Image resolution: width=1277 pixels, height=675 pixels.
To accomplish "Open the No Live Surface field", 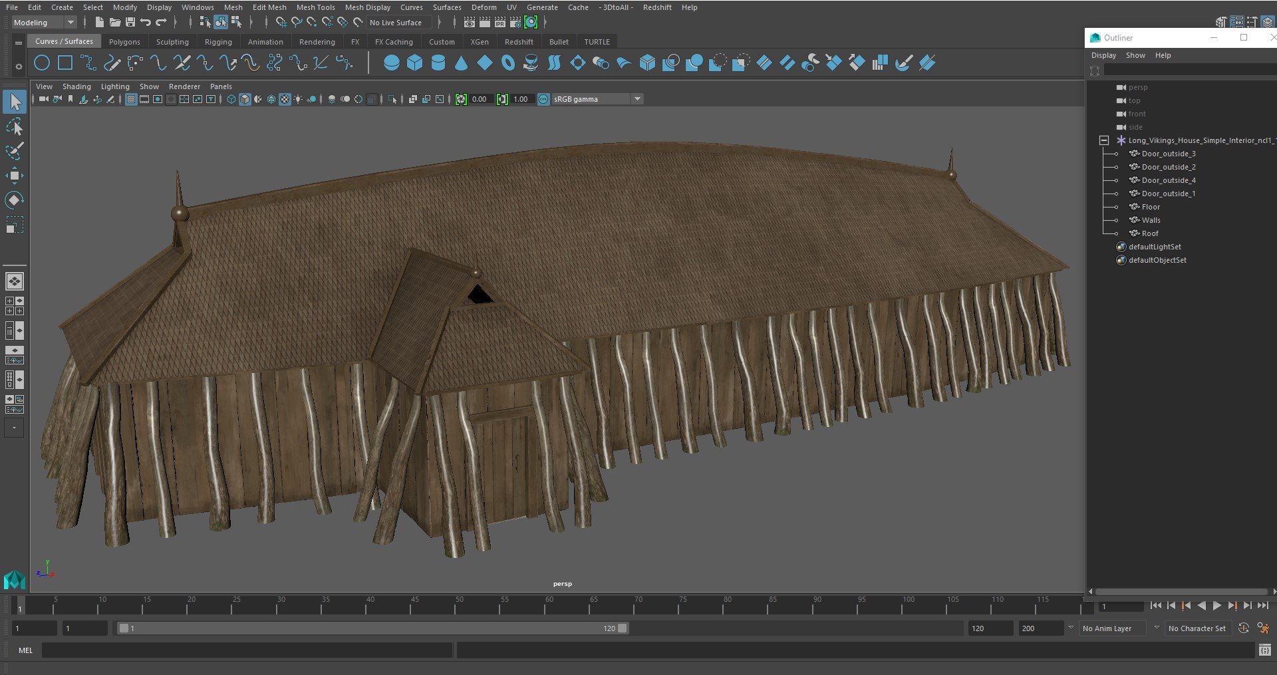I will pyautogui.click(x=399, y=23).
